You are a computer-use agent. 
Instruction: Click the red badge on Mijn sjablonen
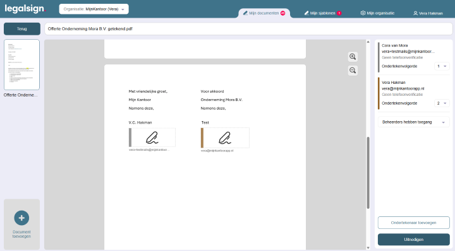click(339, 13)
